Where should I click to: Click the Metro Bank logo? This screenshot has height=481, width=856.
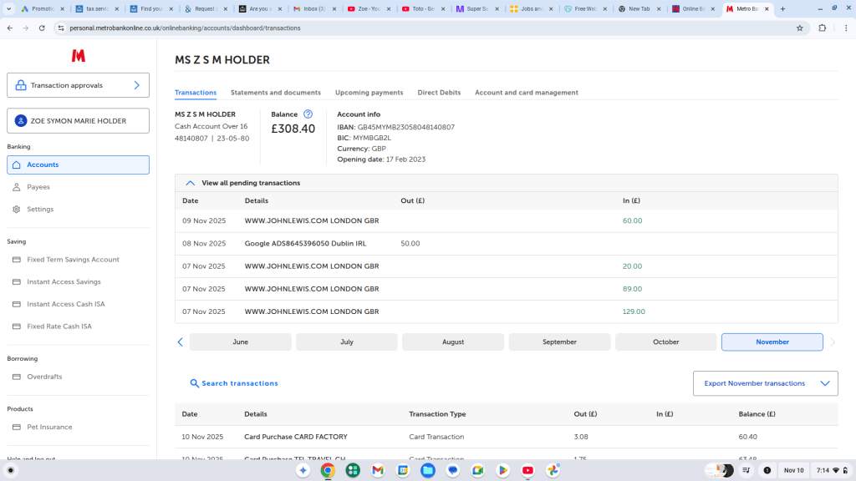pos(78,56)
